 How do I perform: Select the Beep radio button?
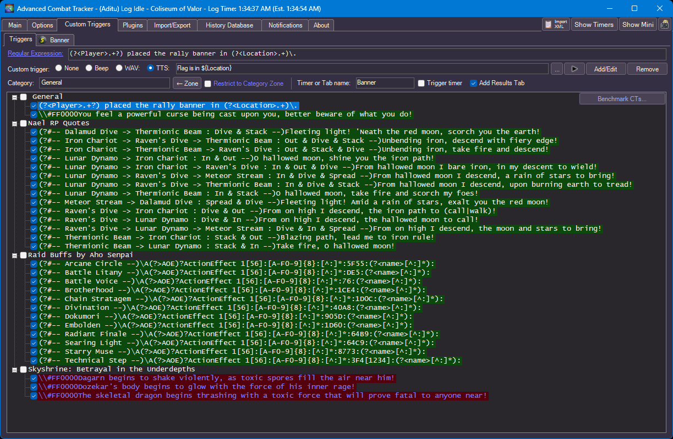coord(89,69)
